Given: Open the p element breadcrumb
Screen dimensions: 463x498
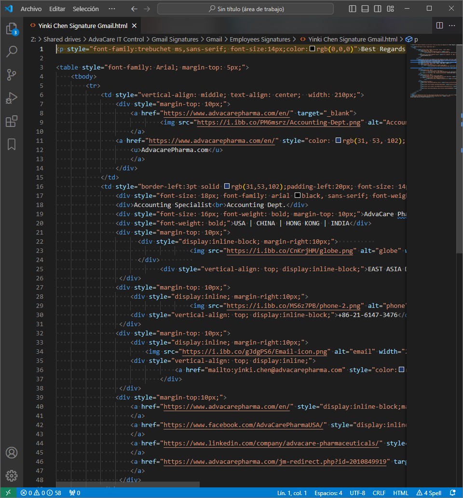Looking at the screenshot, I should coord(412,40).
